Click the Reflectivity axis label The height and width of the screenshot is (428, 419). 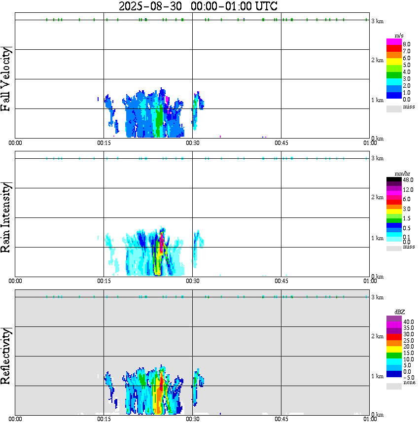click(x=6, y=356)
